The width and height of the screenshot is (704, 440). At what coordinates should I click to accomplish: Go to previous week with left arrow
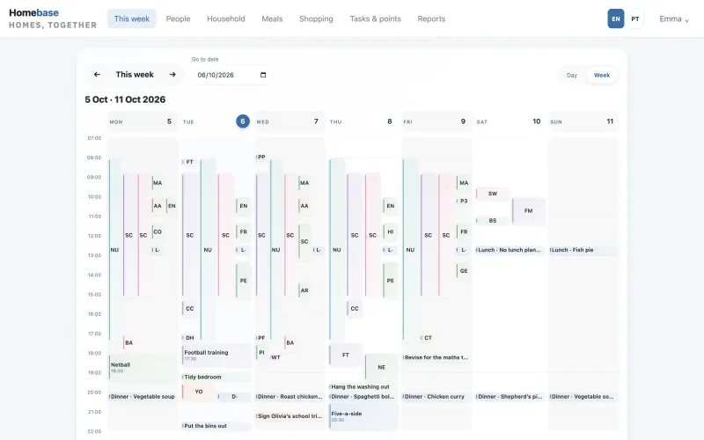pos(97,75)
